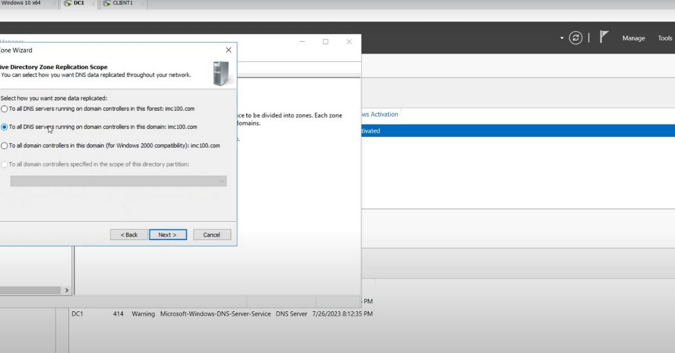Click the server icon in wizard header
This screenshot has width=675, height=353.
220,74
